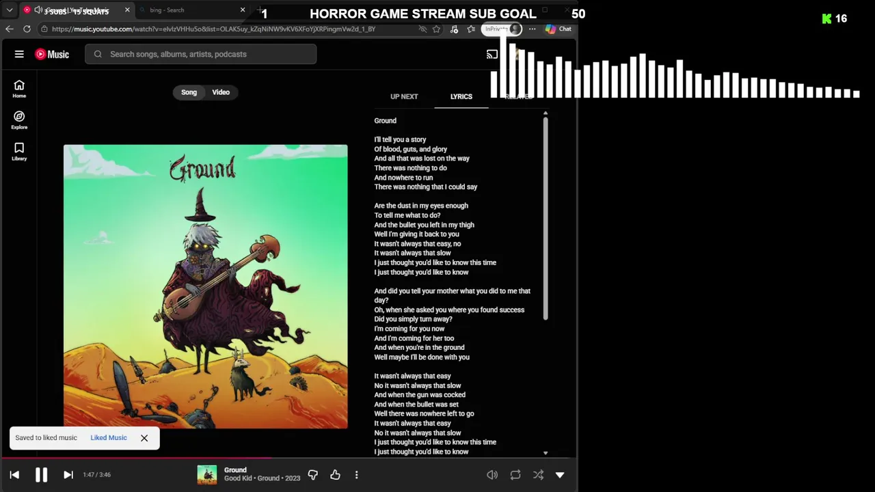Click the lyric "Are the dust in my eyes enough"

[421, 206]
